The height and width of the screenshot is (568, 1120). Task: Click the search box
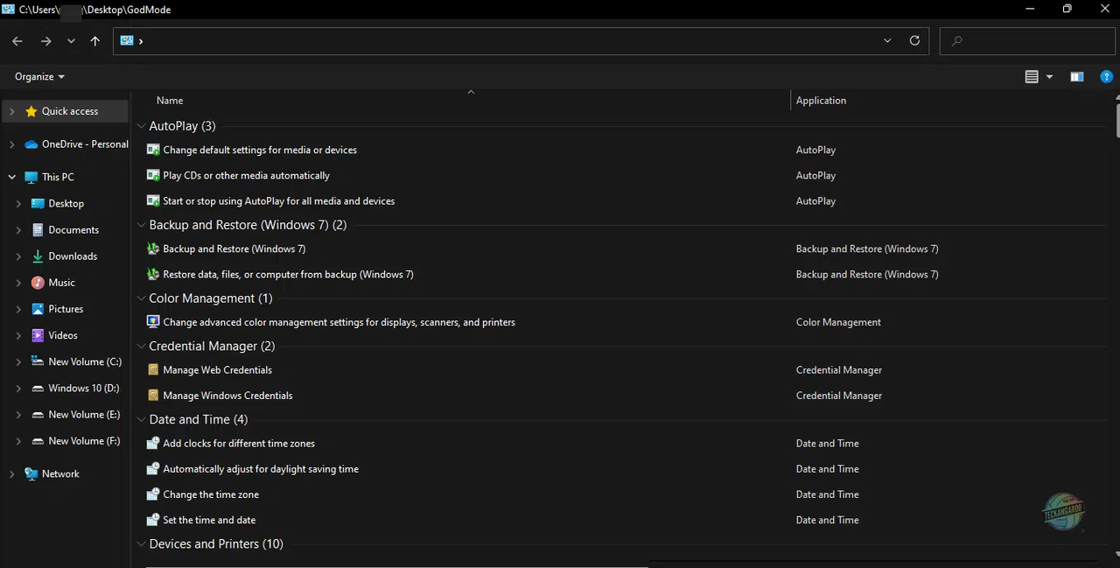pyautogui.click(x=1026, y=40)
